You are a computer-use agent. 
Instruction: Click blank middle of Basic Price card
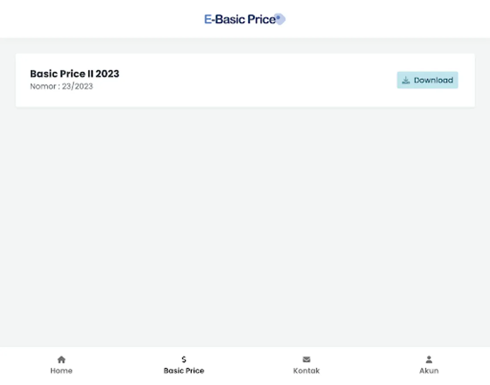click(x=257, y=80)
